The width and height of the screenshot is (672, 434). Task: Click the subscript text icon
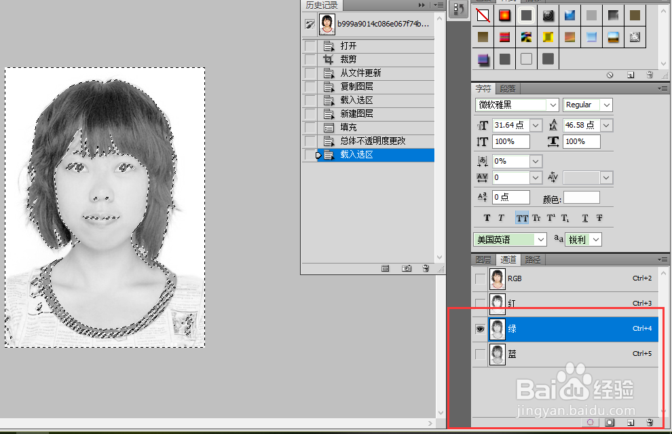click(x=565, y=218)
